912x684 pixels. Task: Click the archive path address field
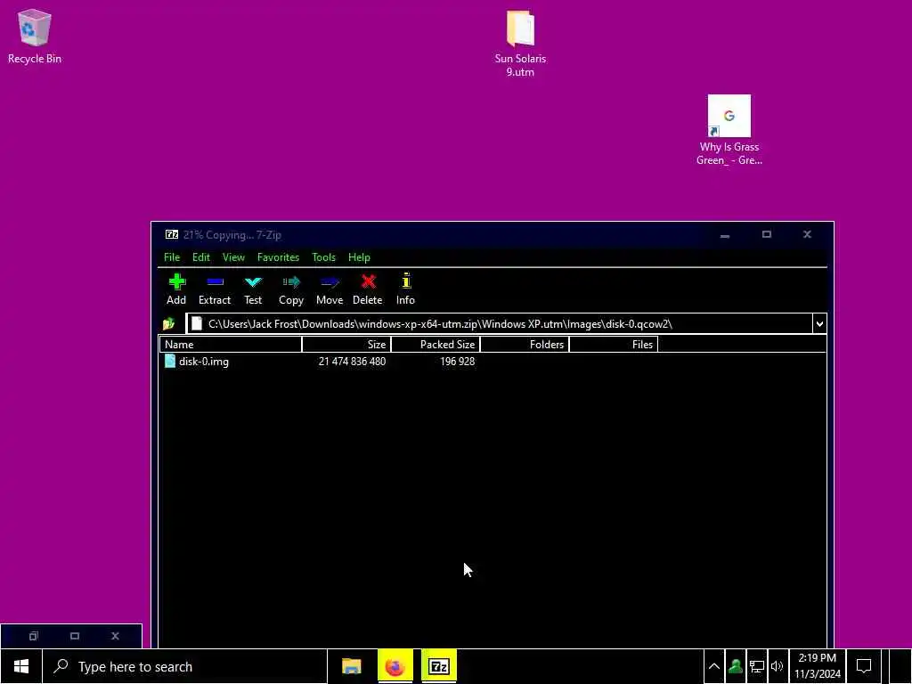(x=501, y=324)
